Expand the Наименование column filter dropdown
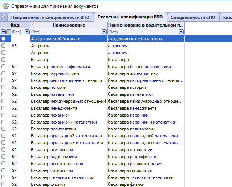Image resolution: width=232 pixels, height=187 pixels. (104, 32)
